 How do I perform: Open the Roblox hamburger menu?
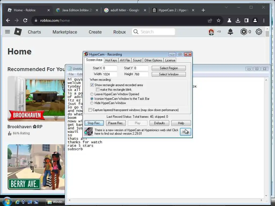click(8, 32)
